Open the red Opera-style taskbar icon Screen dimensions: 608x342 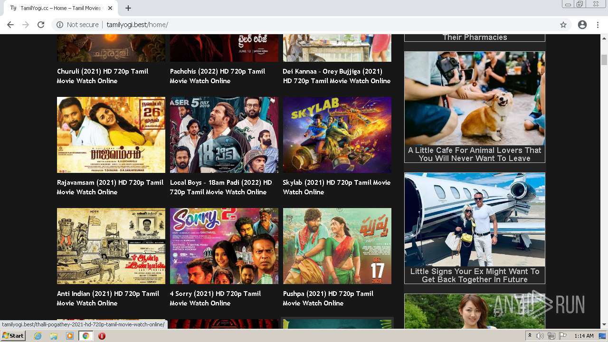click(x=102, y=336)
